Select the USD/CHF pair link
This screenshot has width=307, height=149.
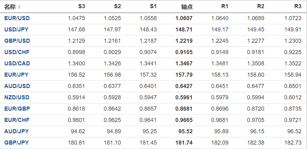click(x=17, y=52)
